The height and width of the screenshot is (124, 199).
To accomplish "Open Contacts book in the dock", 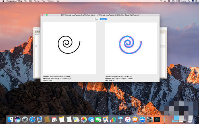I will point(47,119).
